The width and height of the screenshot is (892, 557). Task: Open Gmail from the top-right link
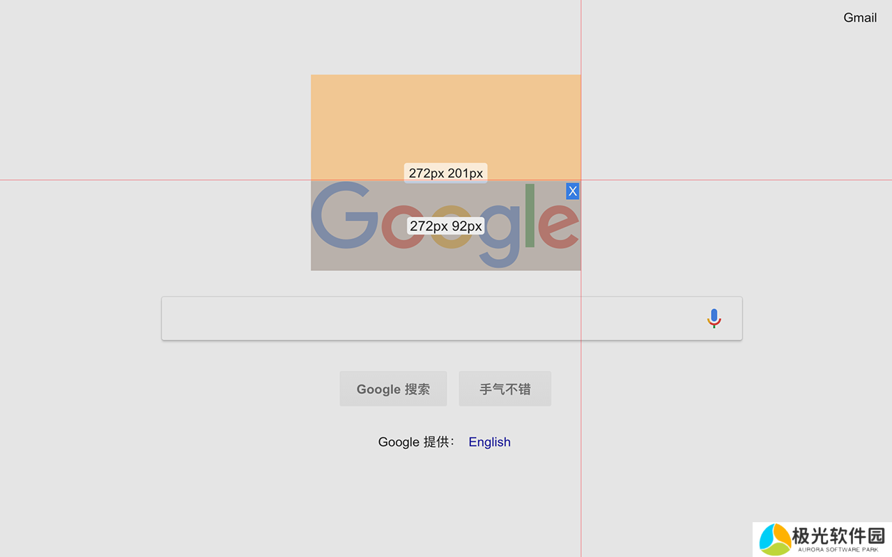coord(860,17)
